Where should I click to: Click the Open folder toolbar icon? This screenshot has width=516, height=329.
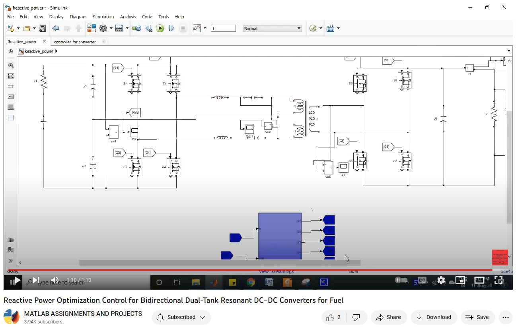click(27, 28)
